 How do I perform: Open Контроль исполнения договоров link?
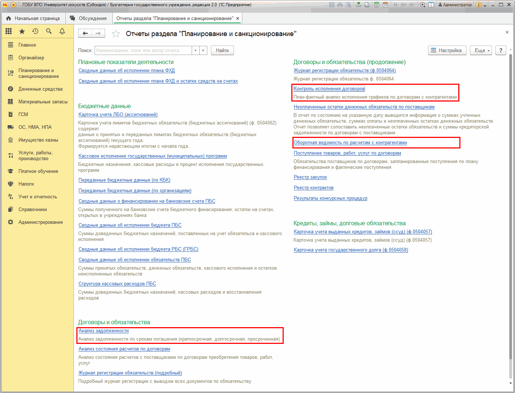click(x=329, y=89)
